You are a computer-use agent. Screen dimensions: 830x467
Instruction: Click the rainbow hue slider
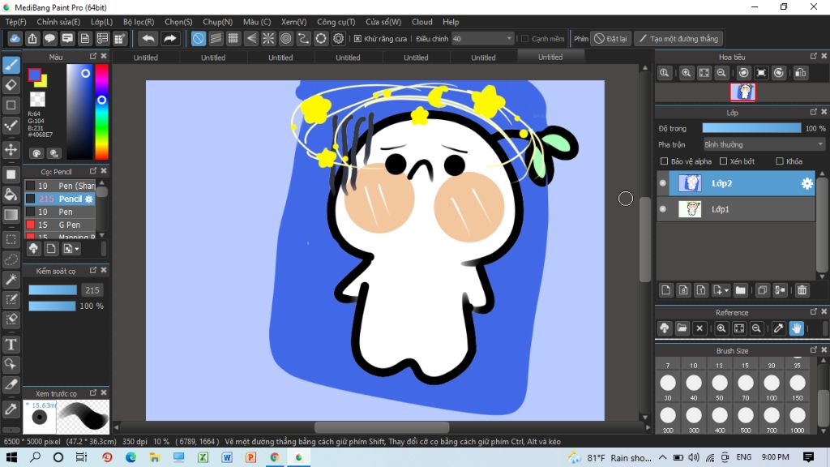pyautogui.click(x=101, y=112)
